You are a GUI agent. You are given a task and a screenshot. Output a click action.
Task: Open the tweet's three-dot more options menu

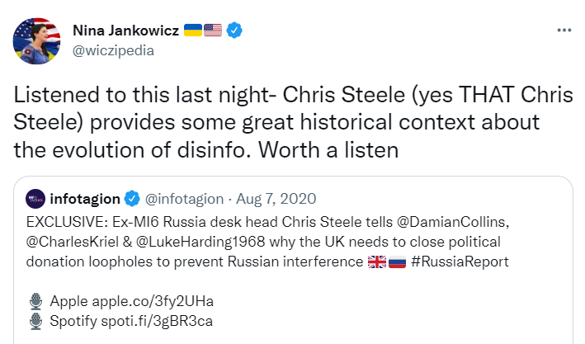coord(564,30)
